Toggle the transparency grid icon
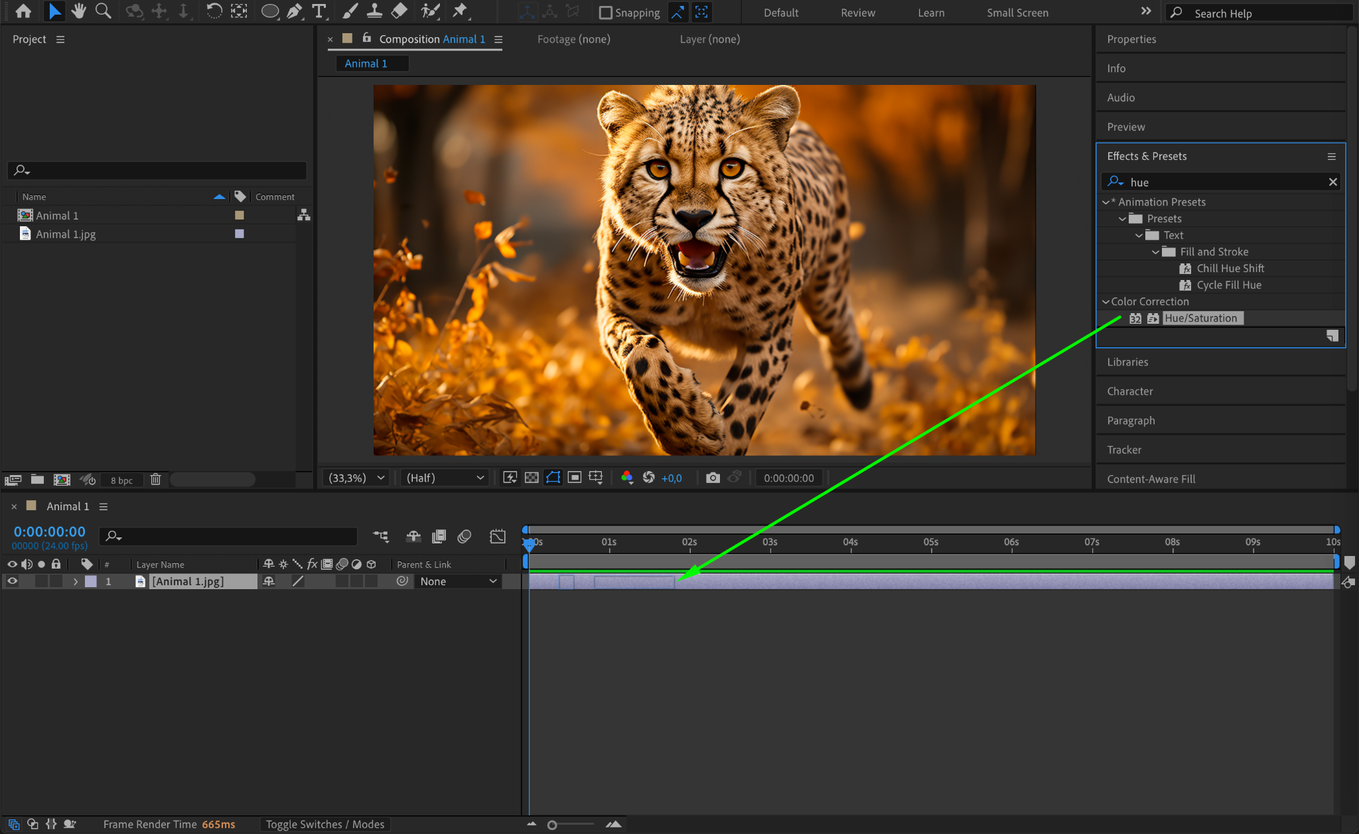Screen dimensions: 1359x834 click(532, 478)
